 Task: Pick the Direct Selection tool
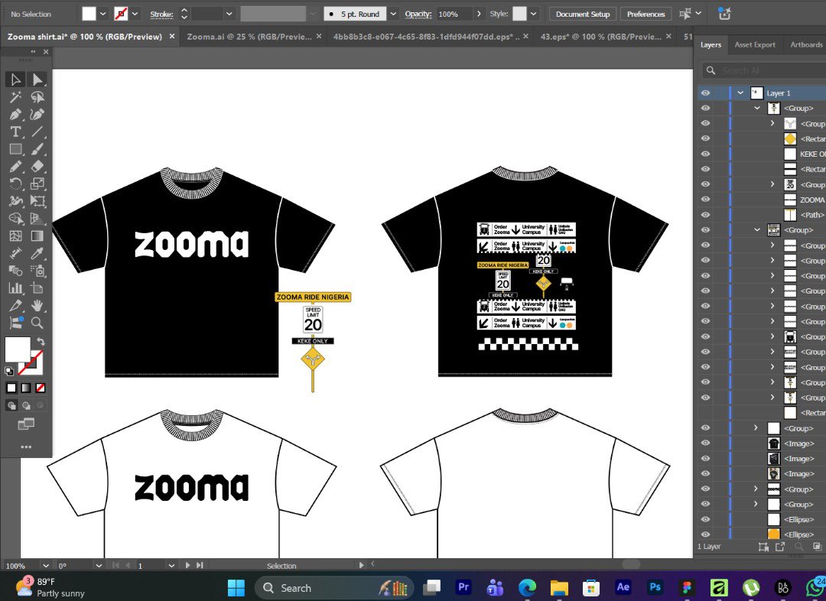36,79
